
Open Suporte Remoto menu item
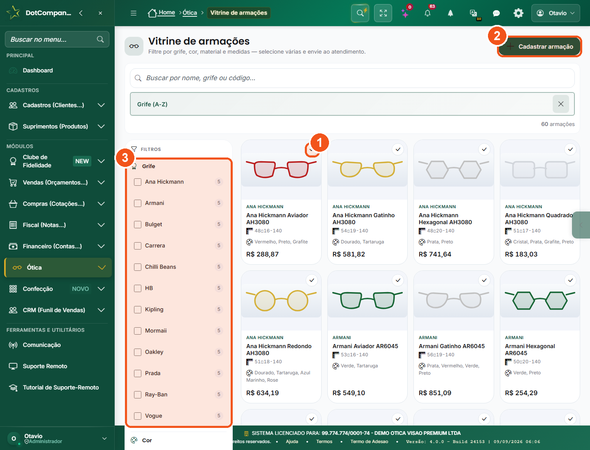(57, 366)
